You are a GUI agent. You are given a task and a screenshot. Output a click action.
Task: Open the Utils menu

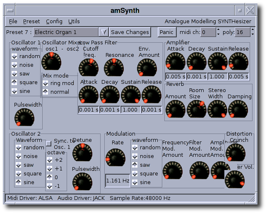point(74,22)
